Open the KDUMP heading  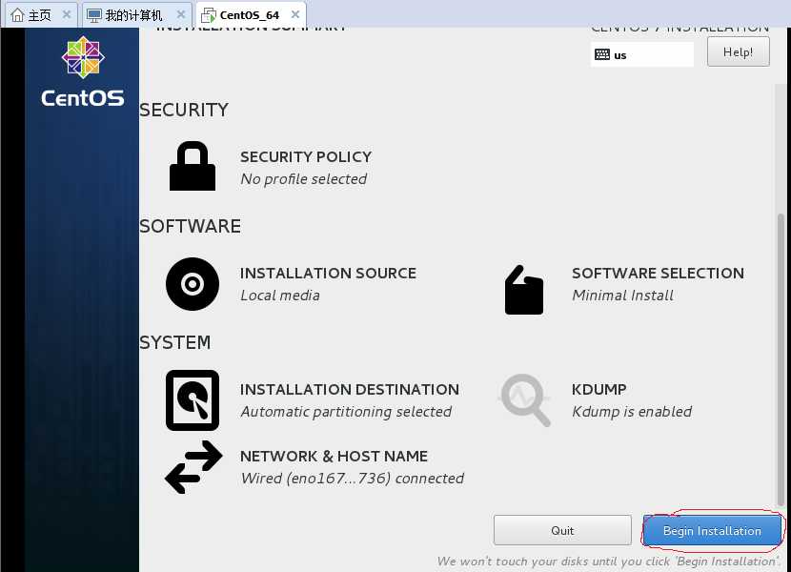[x=598, y=389]
